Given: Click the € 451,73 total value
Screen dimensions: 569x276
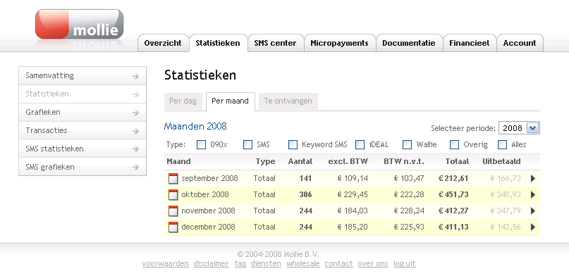Looking at the screenshot, I should [x=453, y=195].
